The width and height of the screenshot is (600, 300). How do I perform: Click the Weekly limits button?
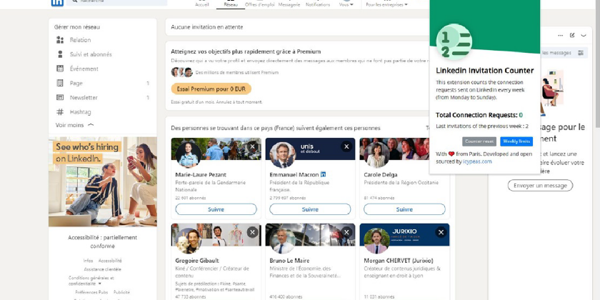click(516, 141)
